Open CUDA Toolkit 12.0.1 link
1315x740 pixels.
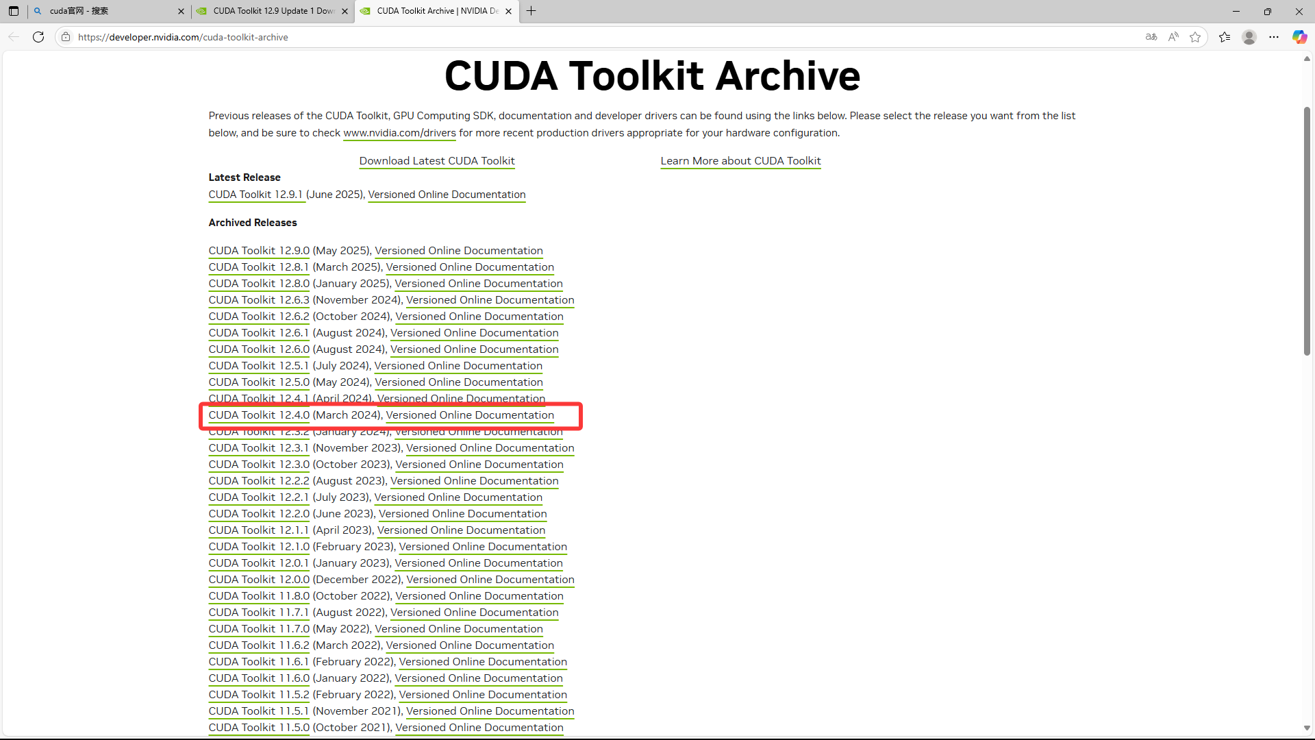tap(259, 563)
